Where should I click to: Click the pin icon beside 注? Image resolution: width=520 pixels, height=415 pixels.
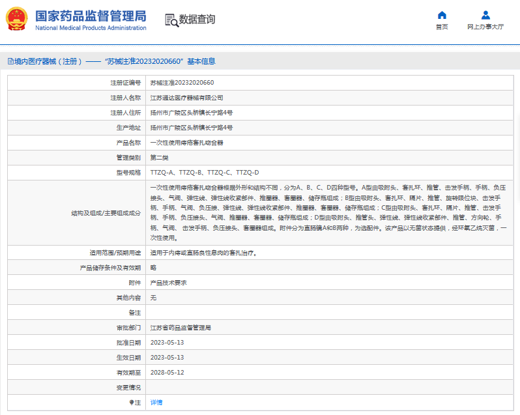click(132, 403)
